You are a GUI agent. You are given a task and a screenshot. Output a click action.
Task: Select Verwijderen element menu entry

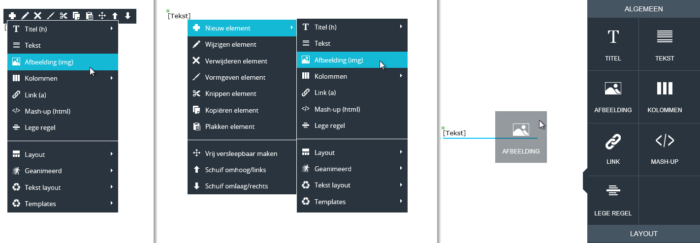click(x=242, y=61)
